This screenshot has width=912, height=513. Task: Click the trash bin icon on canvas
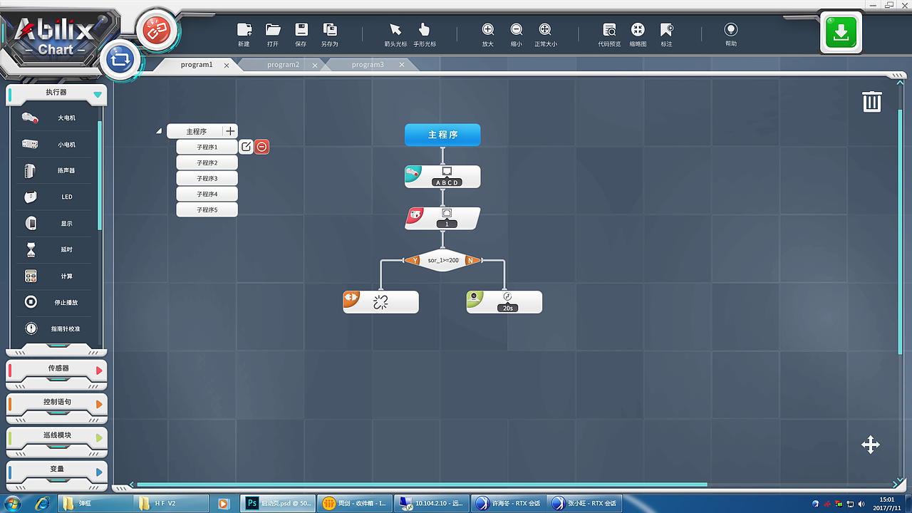(872, 101)
